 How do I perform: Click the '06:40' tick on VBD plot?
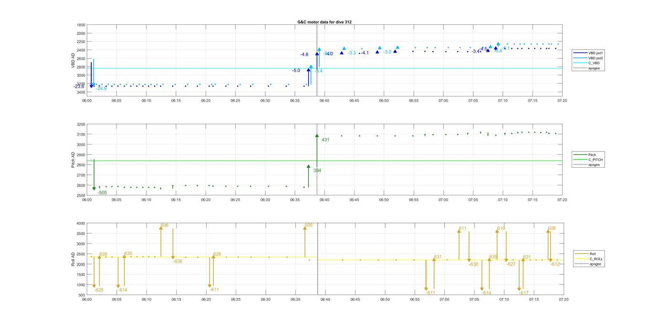point(324,100)
